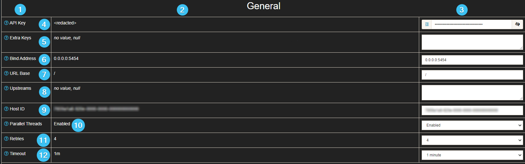
Task: Expand the Retries dropdown showing 4
Action: click(472, 140)
